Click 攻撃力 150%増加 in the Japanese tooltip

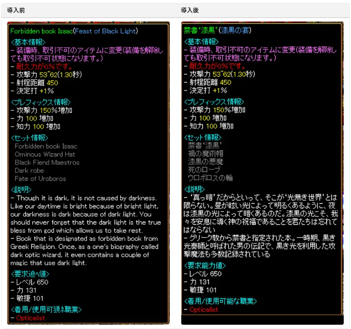point(214,110)
